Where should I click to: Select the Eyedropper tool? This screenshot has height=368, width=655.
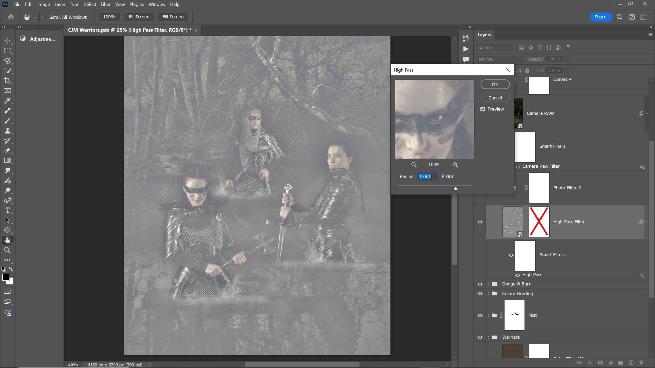tap(7, 101)
